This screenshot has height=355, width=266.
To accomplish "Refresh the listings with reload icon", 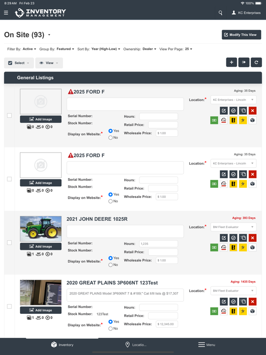I will click(x=256, y=62).
